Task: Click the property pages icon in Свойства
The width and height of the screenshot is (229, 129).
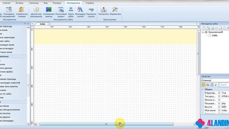Action: click(212, 85)
